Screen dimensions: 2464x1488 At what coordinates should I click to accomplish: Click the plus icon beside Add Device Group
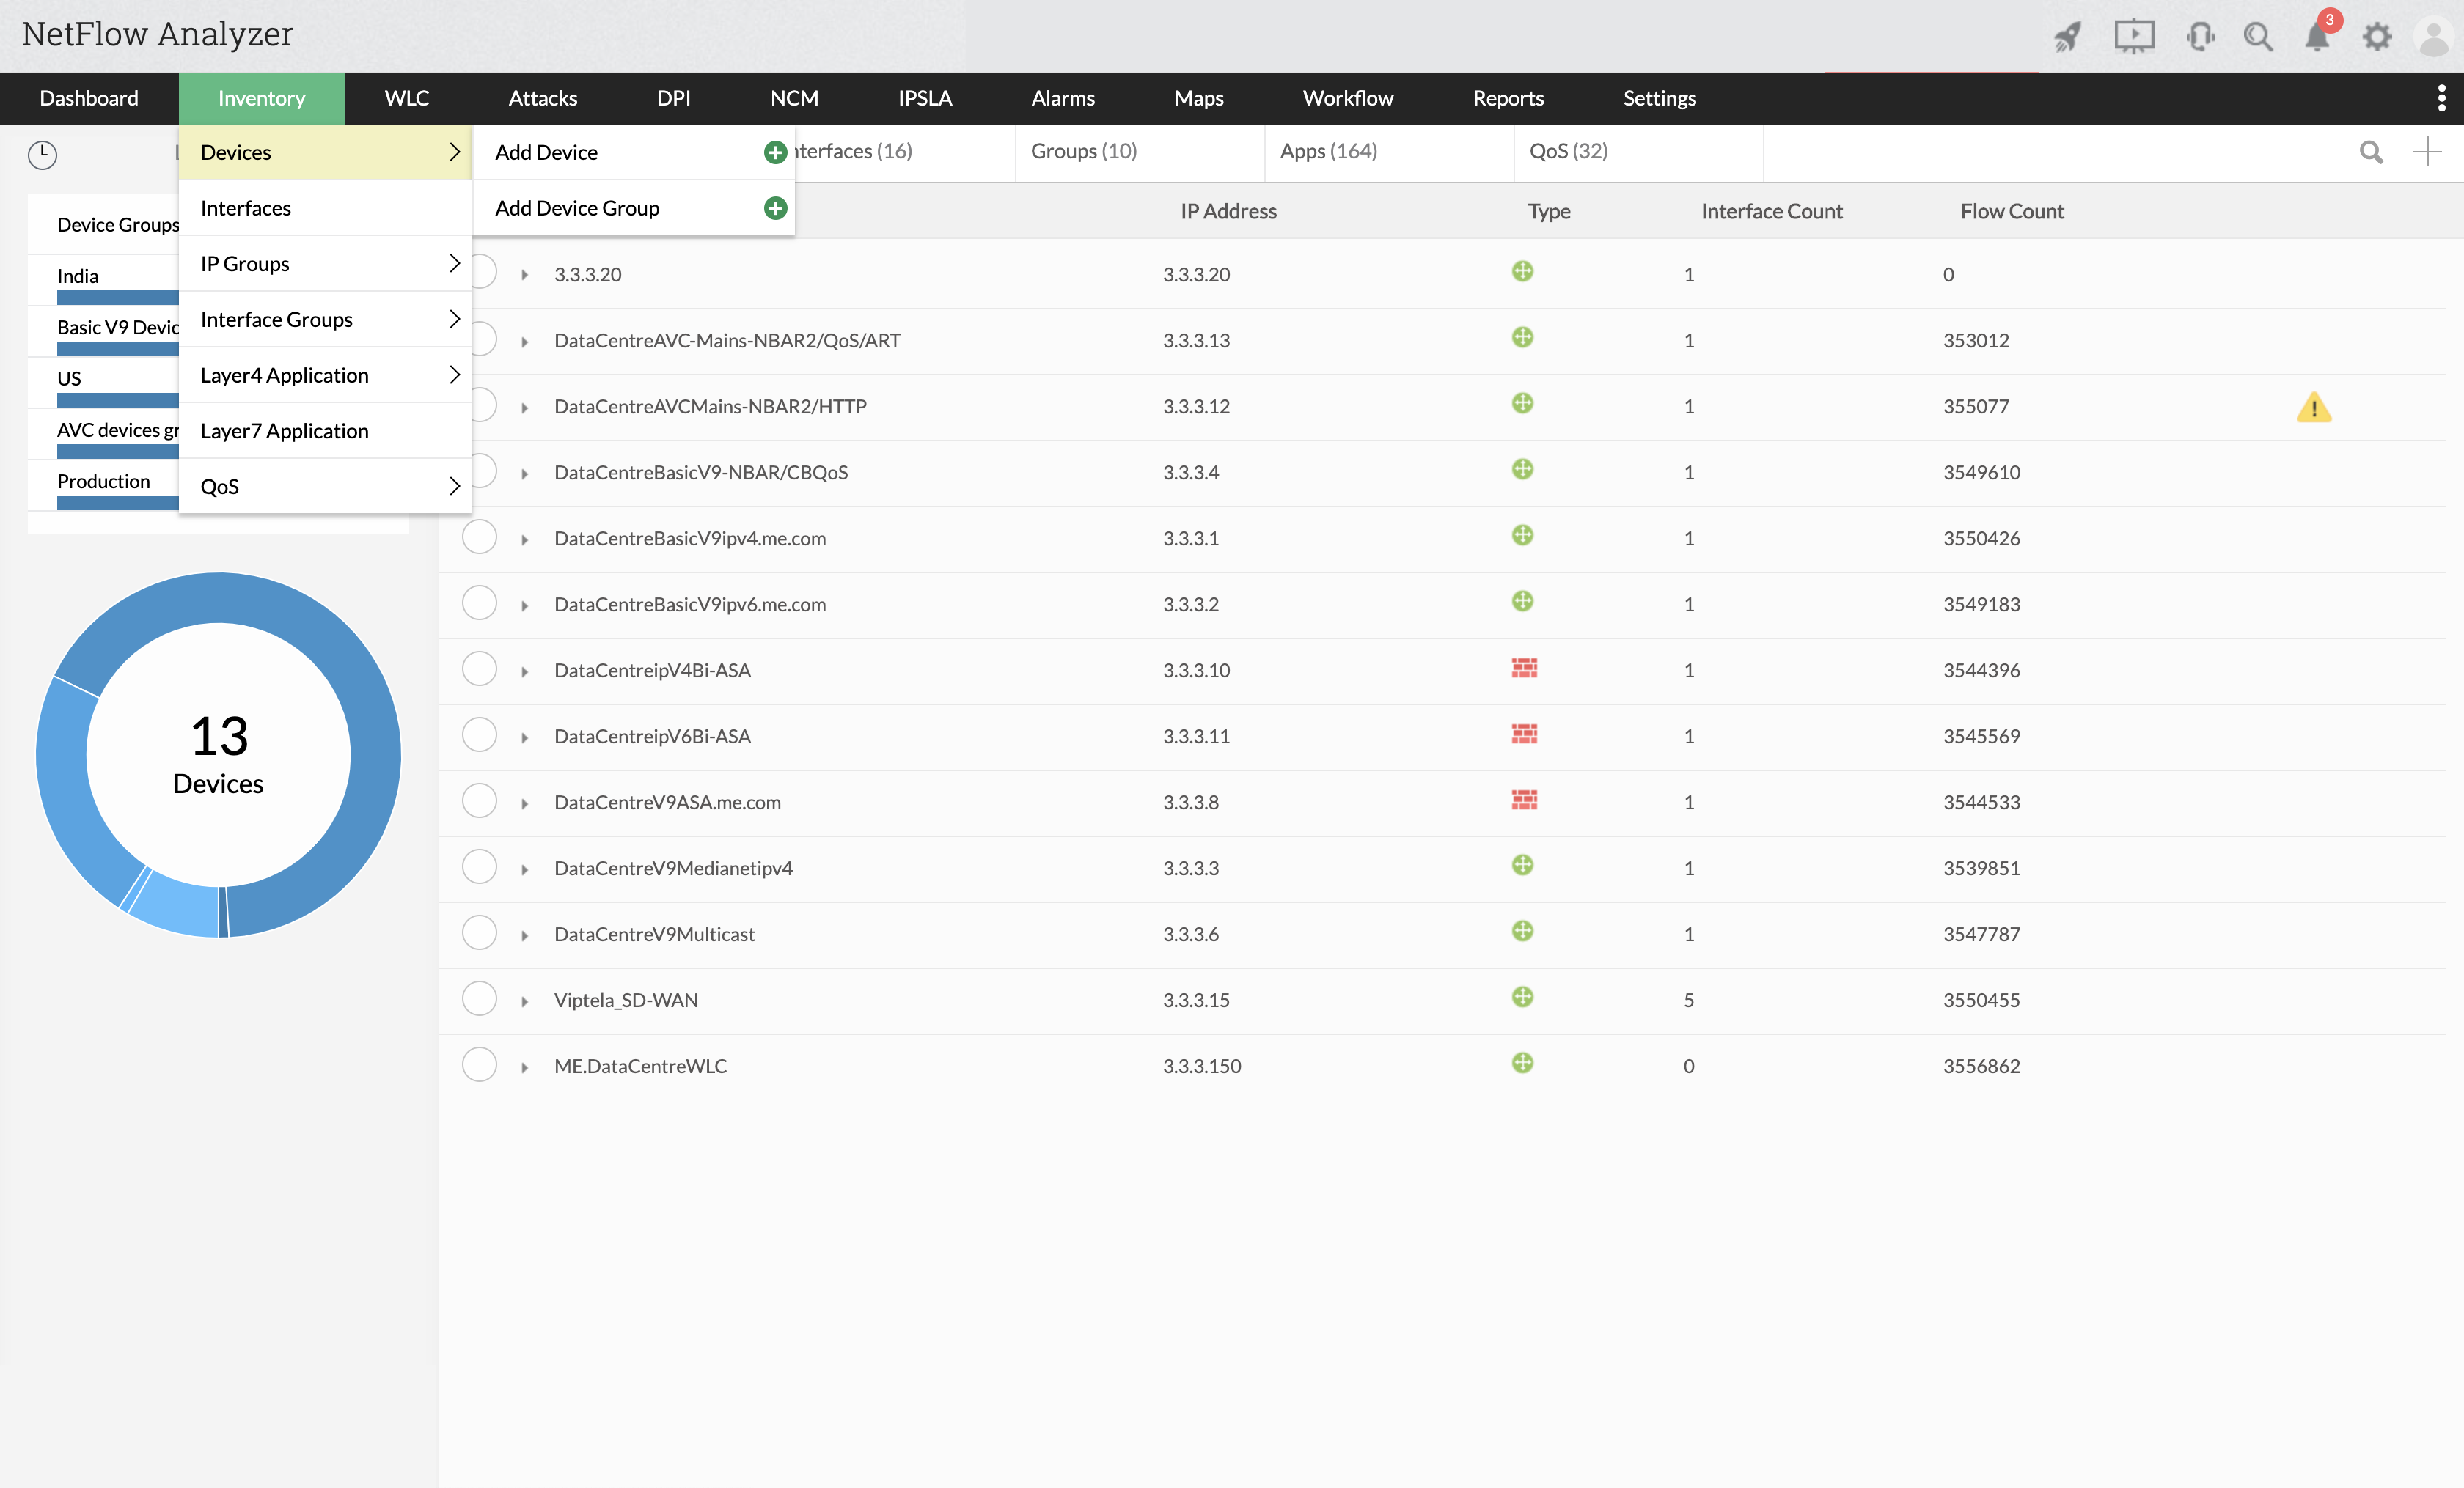pyautogui.click(x=775, y=208)
